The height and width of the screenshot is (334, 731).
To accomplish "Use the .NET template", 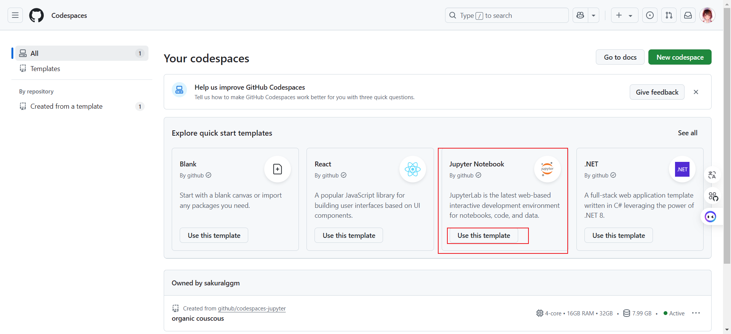I will click(619, 235).
